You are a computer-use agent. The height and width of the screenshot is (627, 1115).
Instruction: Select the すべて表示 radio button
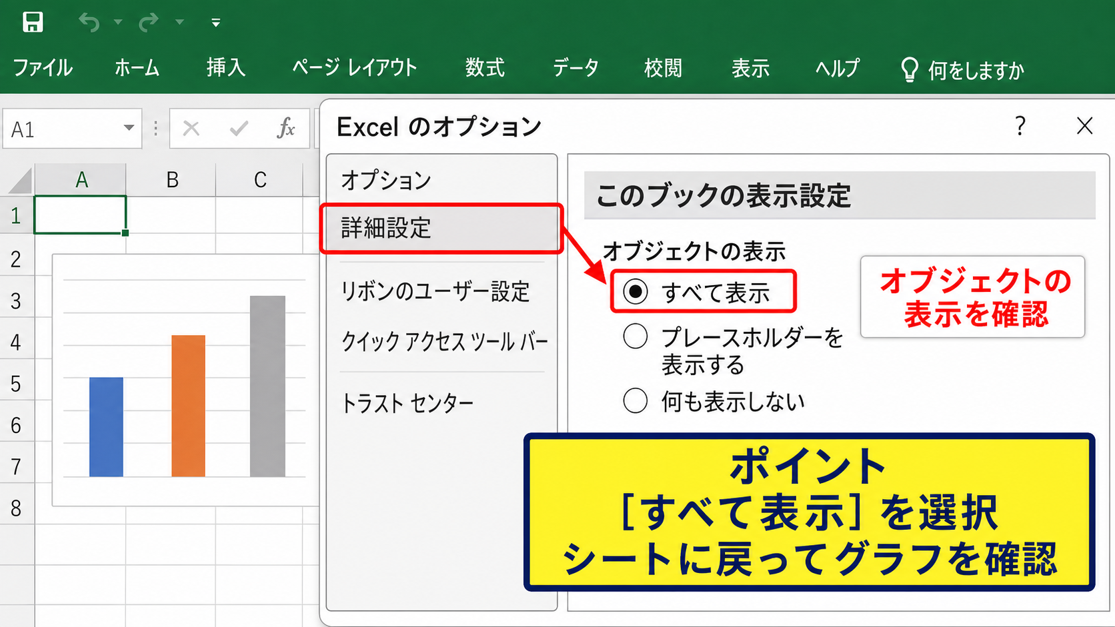[636, 291]
